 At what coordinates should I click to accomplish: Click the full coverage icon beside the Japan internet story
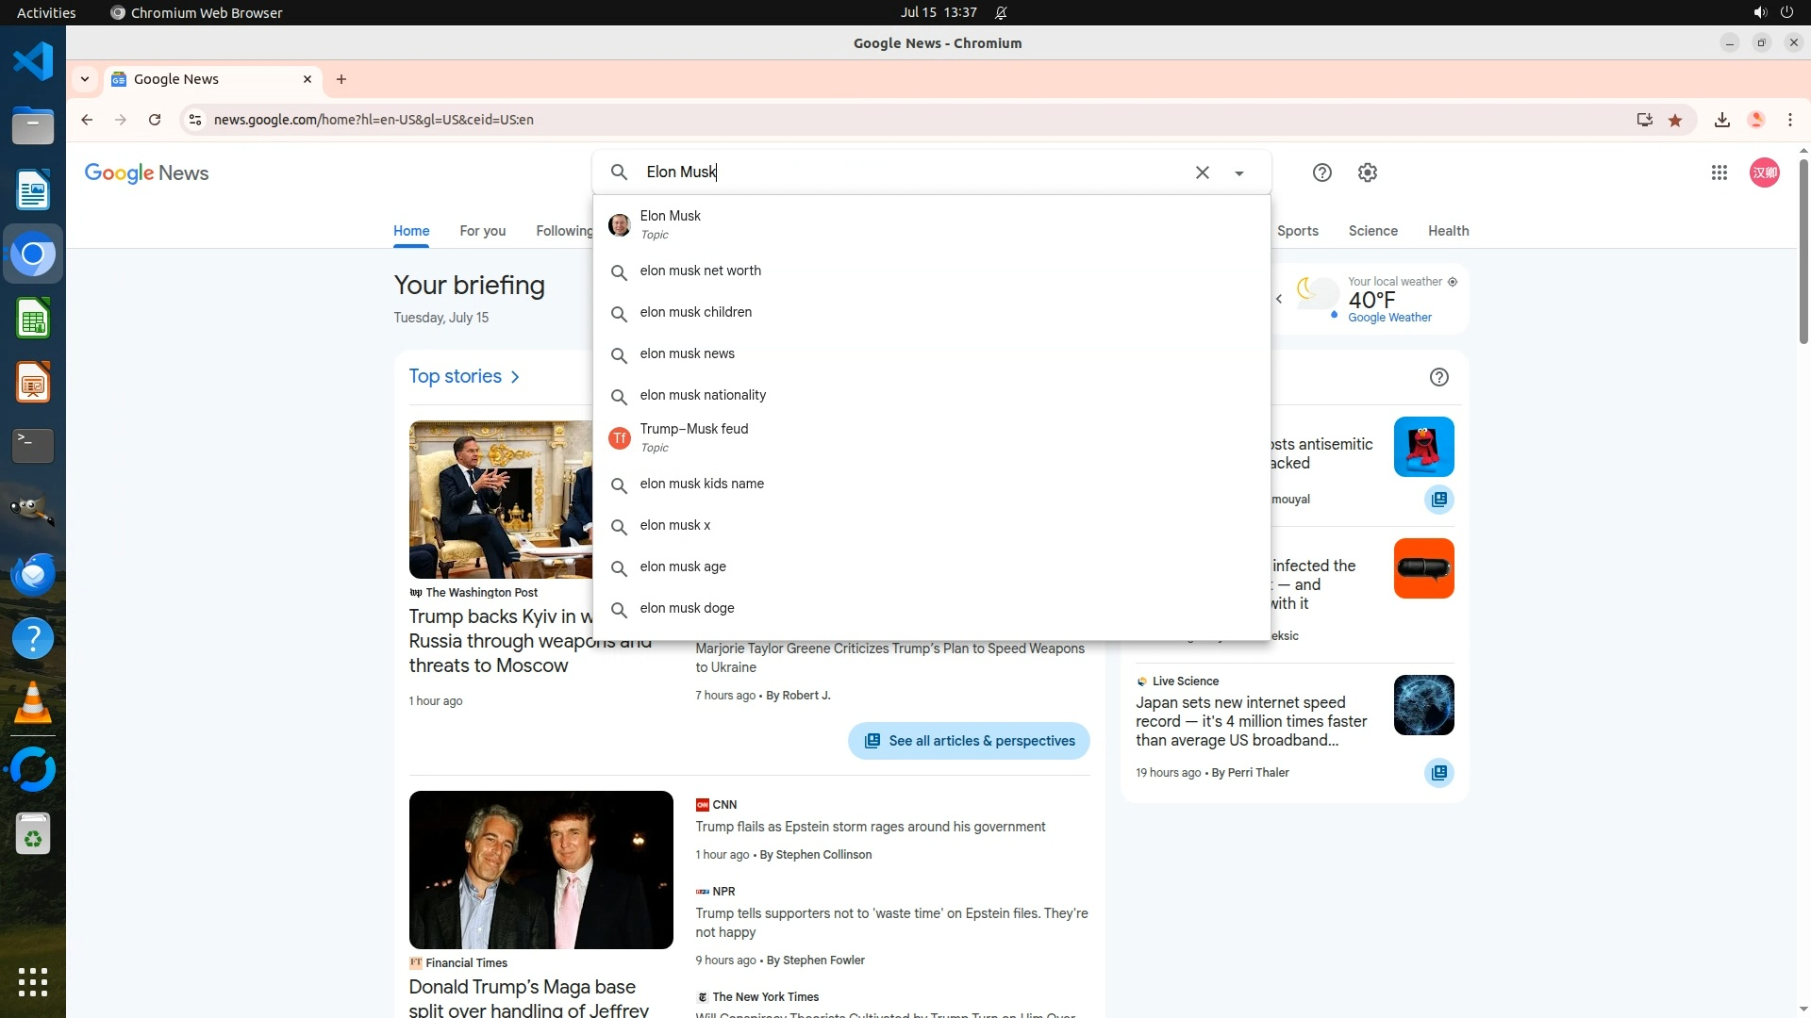1438,773
